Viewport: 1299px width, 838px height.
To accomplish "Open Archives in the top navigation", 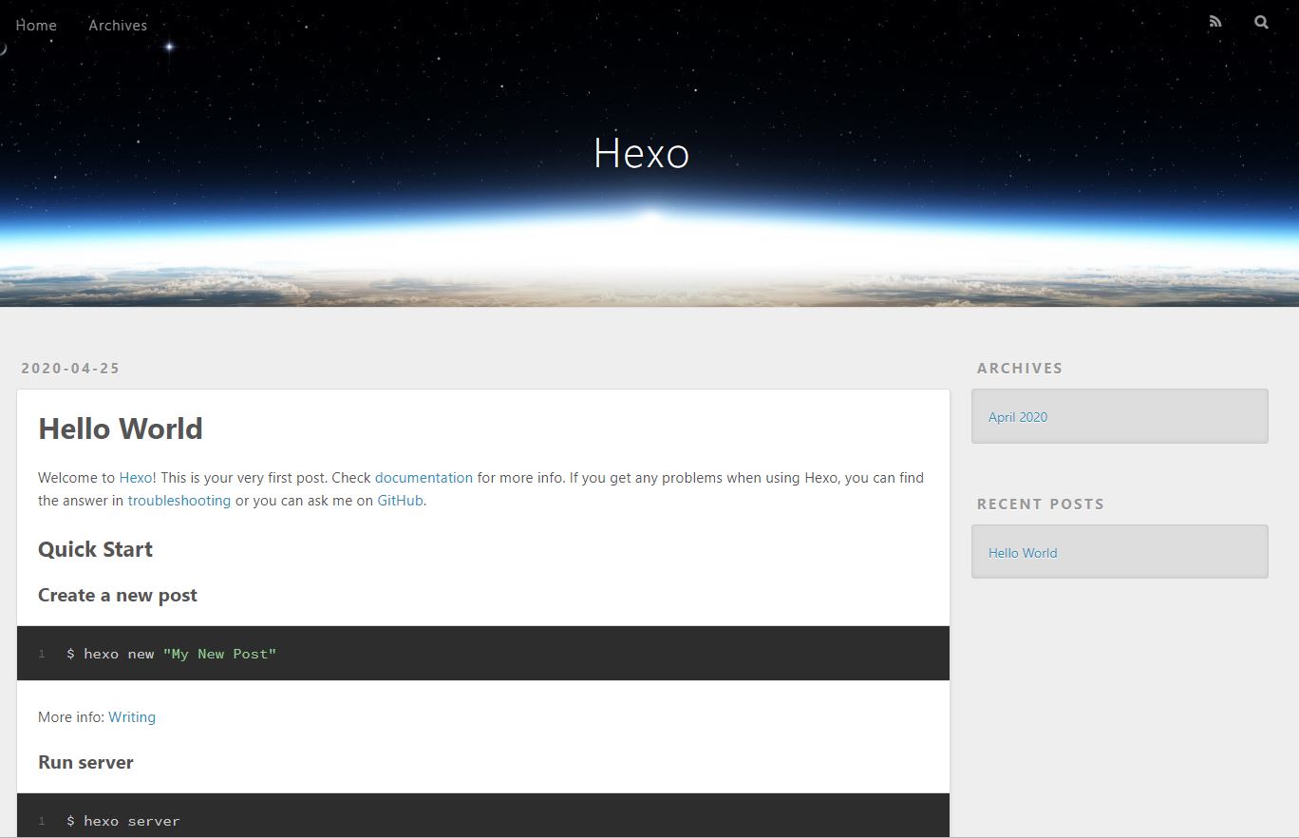I will point(118,25).
